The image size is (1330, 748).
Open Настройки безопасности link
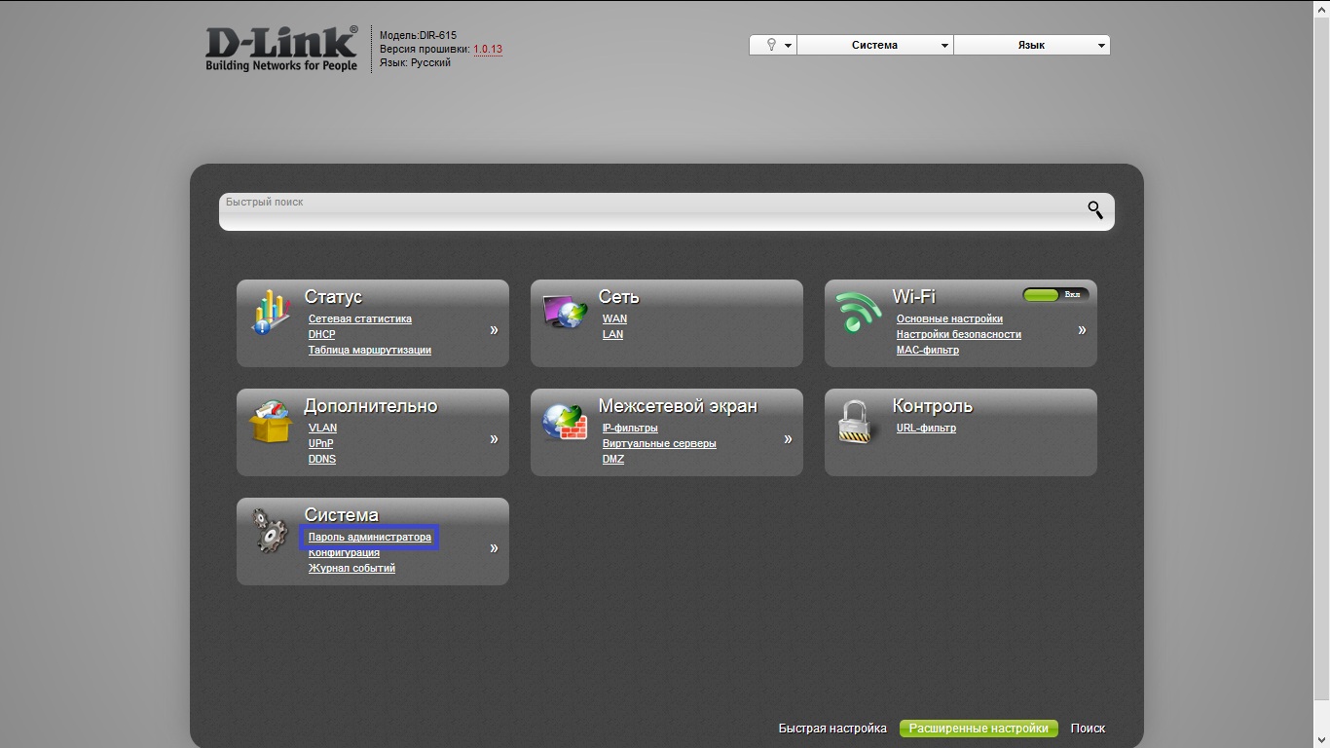point(959,335)
